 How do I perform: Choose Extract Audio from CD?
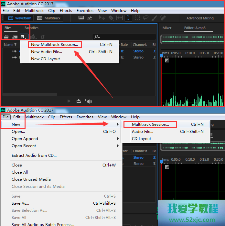pos(34,156)
